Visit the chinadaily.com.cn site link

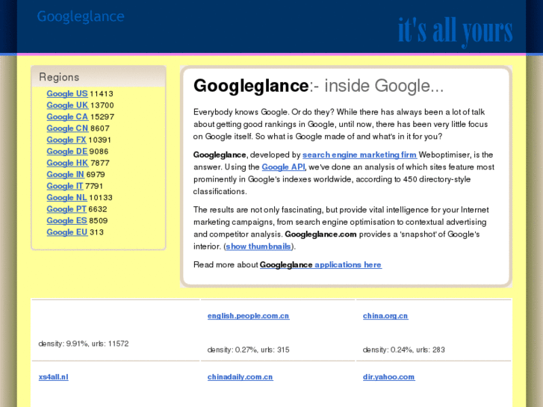point(240,377)
